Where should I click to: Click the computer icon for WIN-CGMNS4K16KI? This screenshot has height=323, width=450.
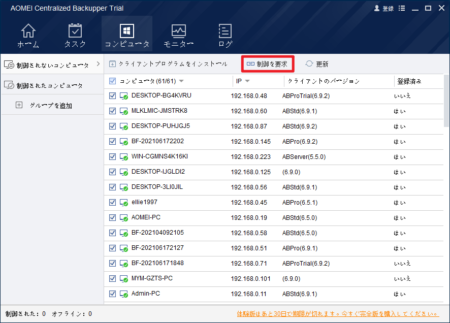click(124, 156)
